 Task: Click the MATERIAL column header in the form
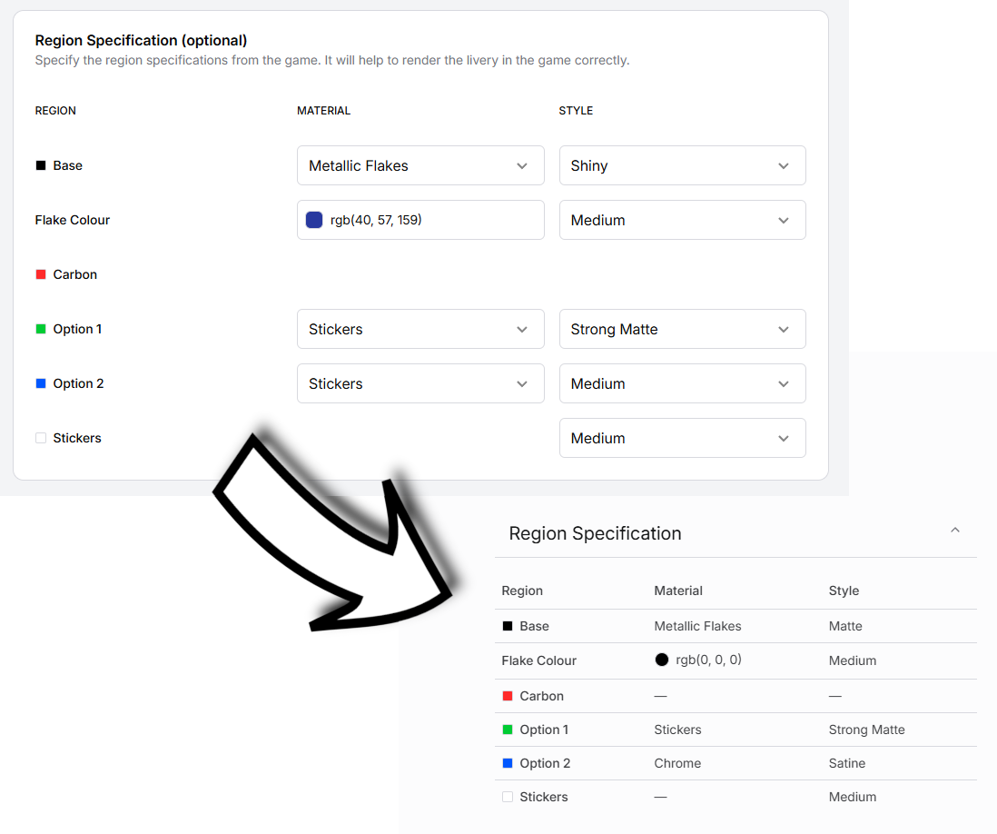pyautogui.click(x=323, y=111)
